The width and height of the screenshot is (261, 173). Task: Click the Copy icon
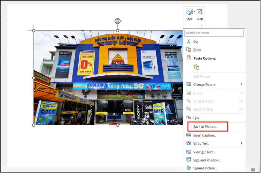189,50
